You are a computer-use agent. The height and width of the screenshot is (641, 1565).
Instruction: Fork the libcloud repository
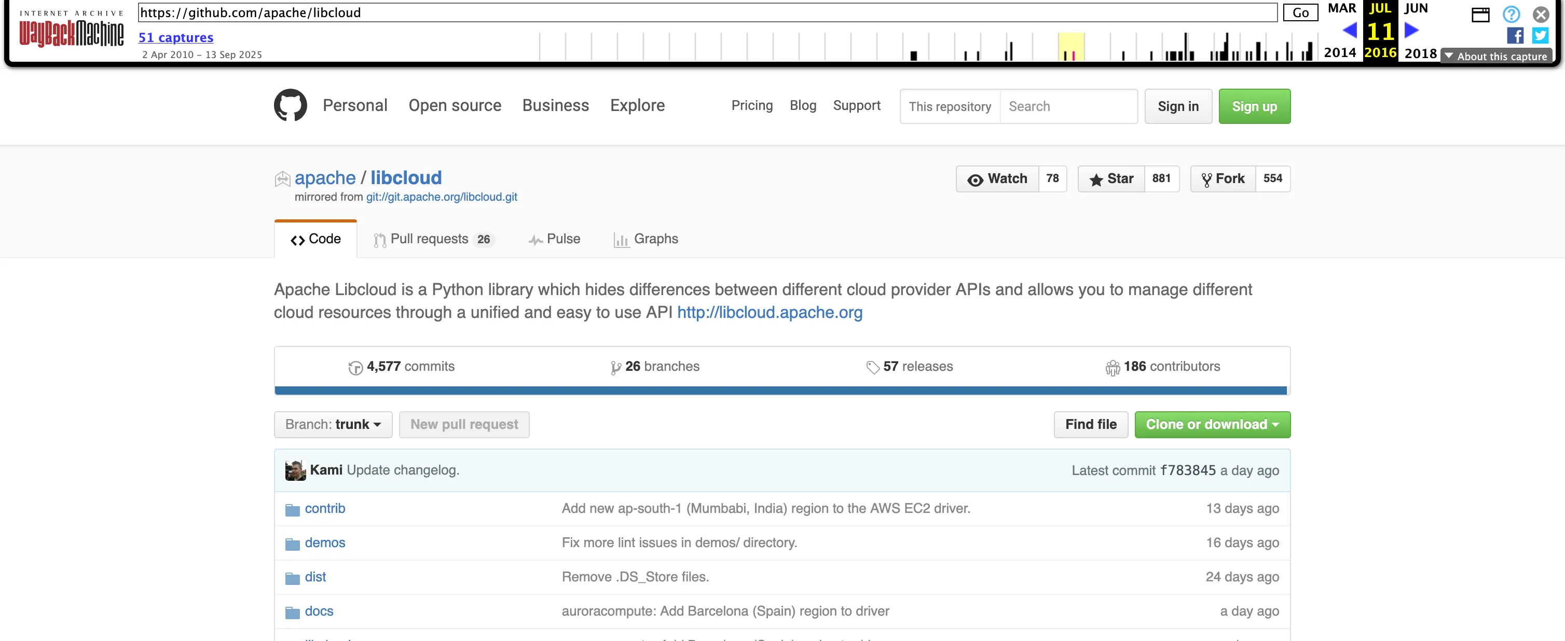coord(1223,178)
